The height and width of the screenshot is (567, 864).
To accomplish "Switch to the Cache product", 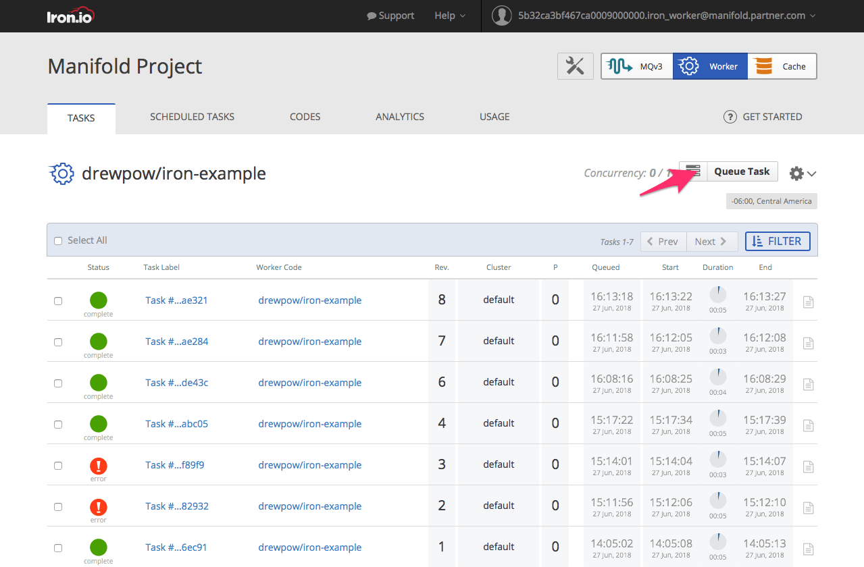I will [782, 66].
